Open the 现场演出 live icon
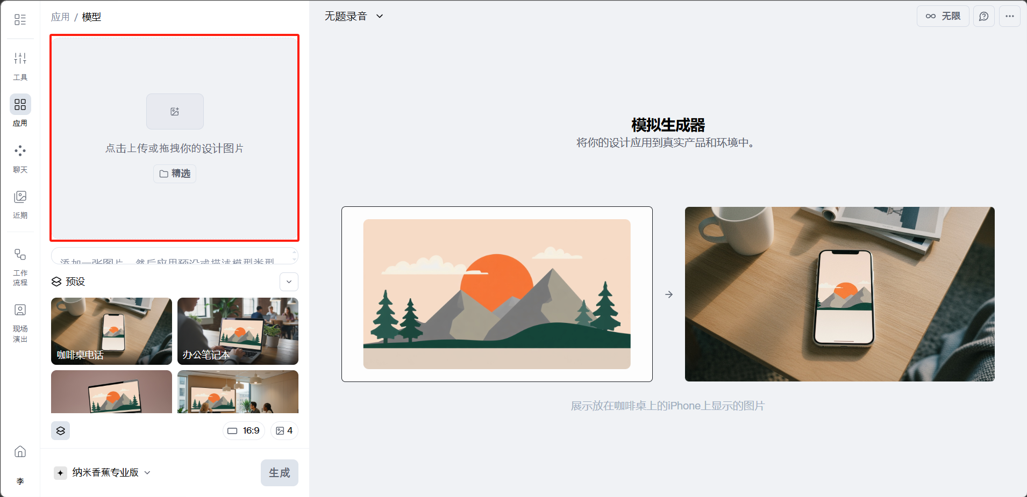This screenshot has width=1027, height=497. coord(20,322)
